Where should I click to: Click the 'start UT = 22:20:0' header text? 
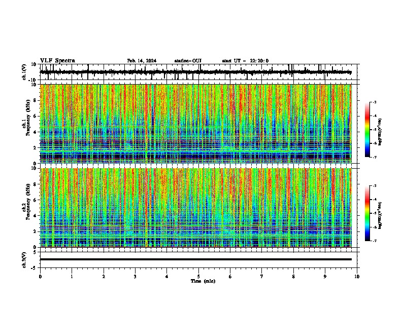(245, 61)
